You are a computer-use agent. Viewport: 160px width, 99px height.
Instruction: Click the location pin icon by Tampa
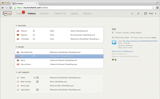[x=113, y=33]
